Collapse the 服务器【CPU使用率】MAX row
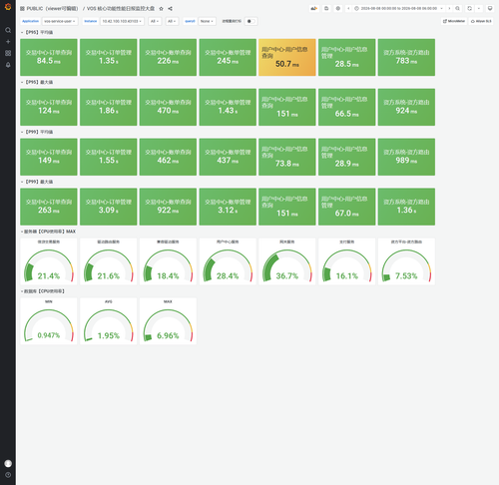Screen dimensions: 499x485 [48, 232]
